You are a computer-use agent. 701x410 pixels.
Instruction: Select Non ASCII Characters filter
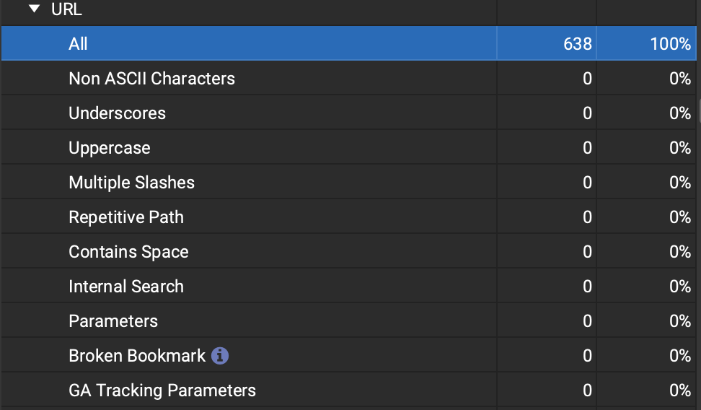(x=151, y=79)
